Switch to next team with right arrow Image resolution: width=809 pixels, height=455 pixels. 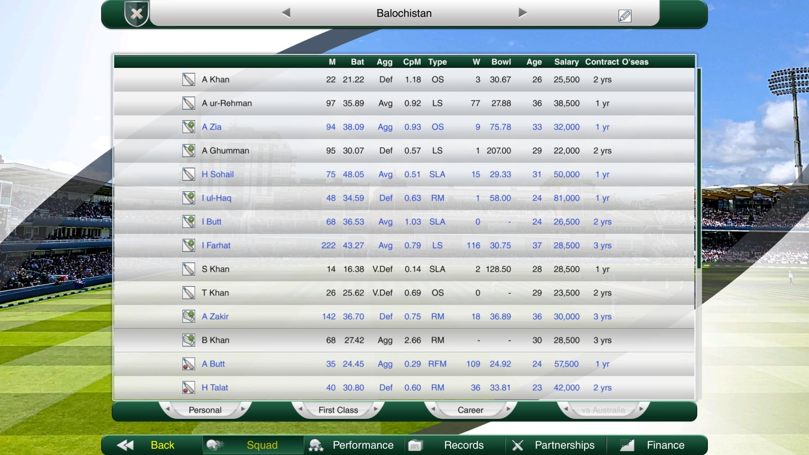(522, 13)
